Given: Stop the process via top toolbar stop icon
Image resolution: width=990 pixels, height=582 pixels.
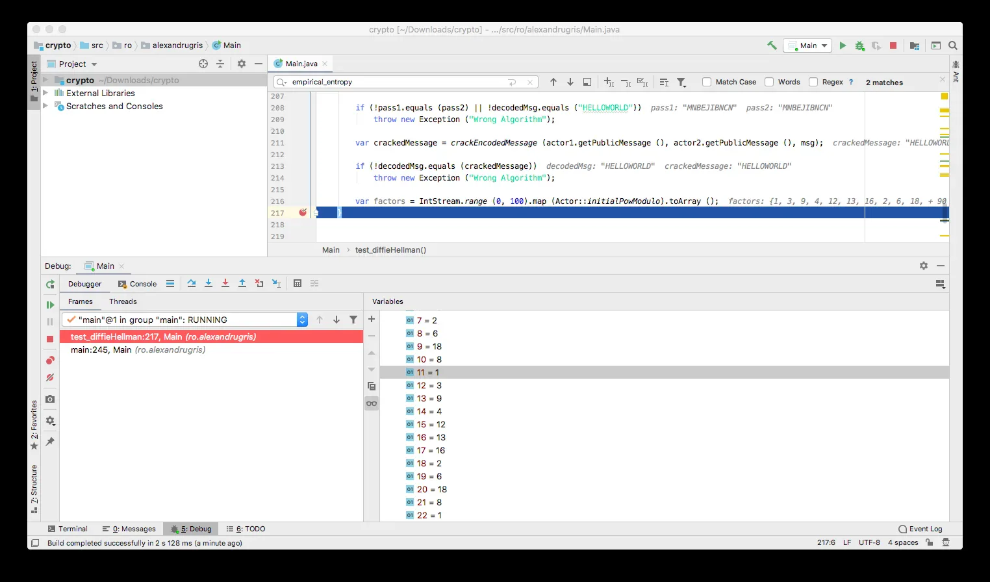Looking at the screenshot, I should point(893,45).
